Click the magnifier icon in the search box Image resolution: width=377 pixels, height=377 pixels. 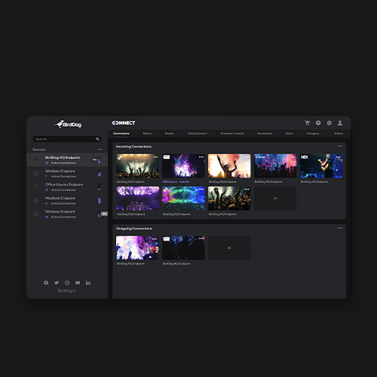(97, 139)
